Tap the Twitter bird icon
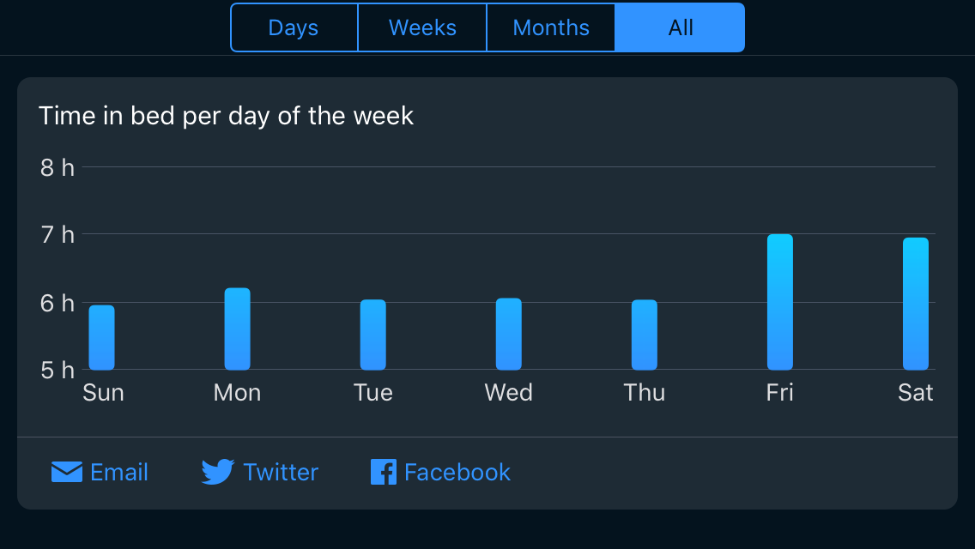Viewport: 975px width, 549px height. (x=218, y=472)
